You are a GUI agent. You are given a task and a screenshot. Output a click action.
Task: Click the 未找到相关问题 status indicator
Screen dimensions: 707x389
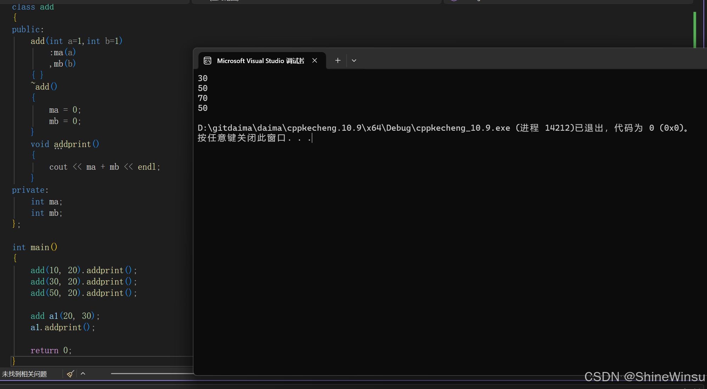pyautogui.click(x=25, y=374)
